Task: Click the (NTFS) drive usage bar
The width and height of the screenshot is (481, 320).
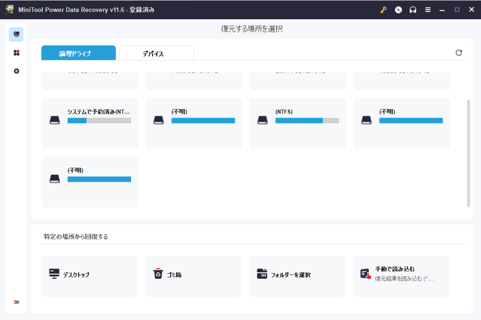Action: (307, 120)
